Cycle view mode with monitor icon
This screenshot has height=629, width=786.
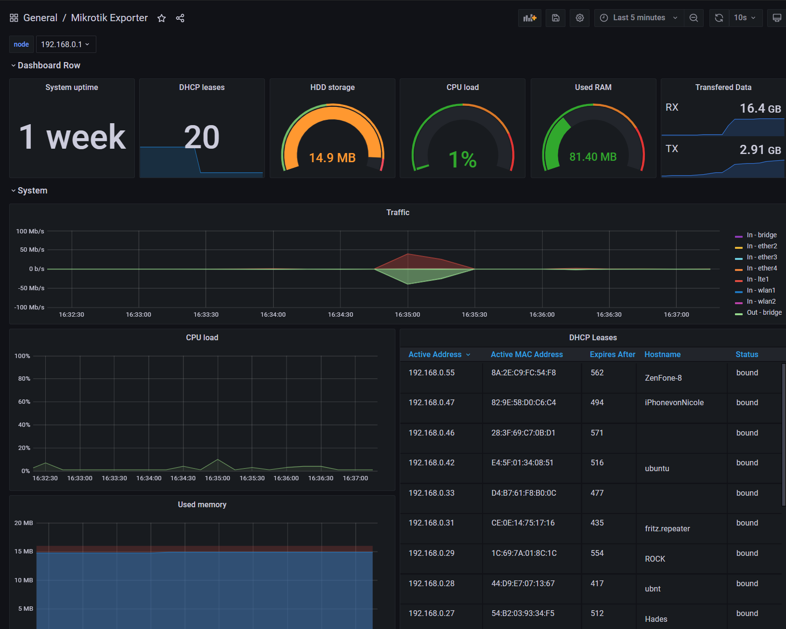click(776, 18)
